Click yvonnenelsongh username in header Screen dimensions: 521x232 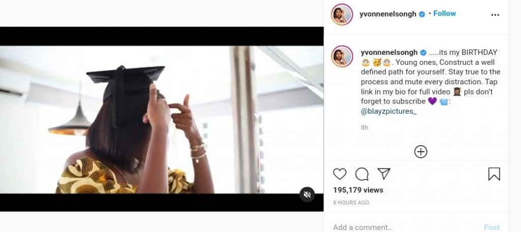[387, 14]
